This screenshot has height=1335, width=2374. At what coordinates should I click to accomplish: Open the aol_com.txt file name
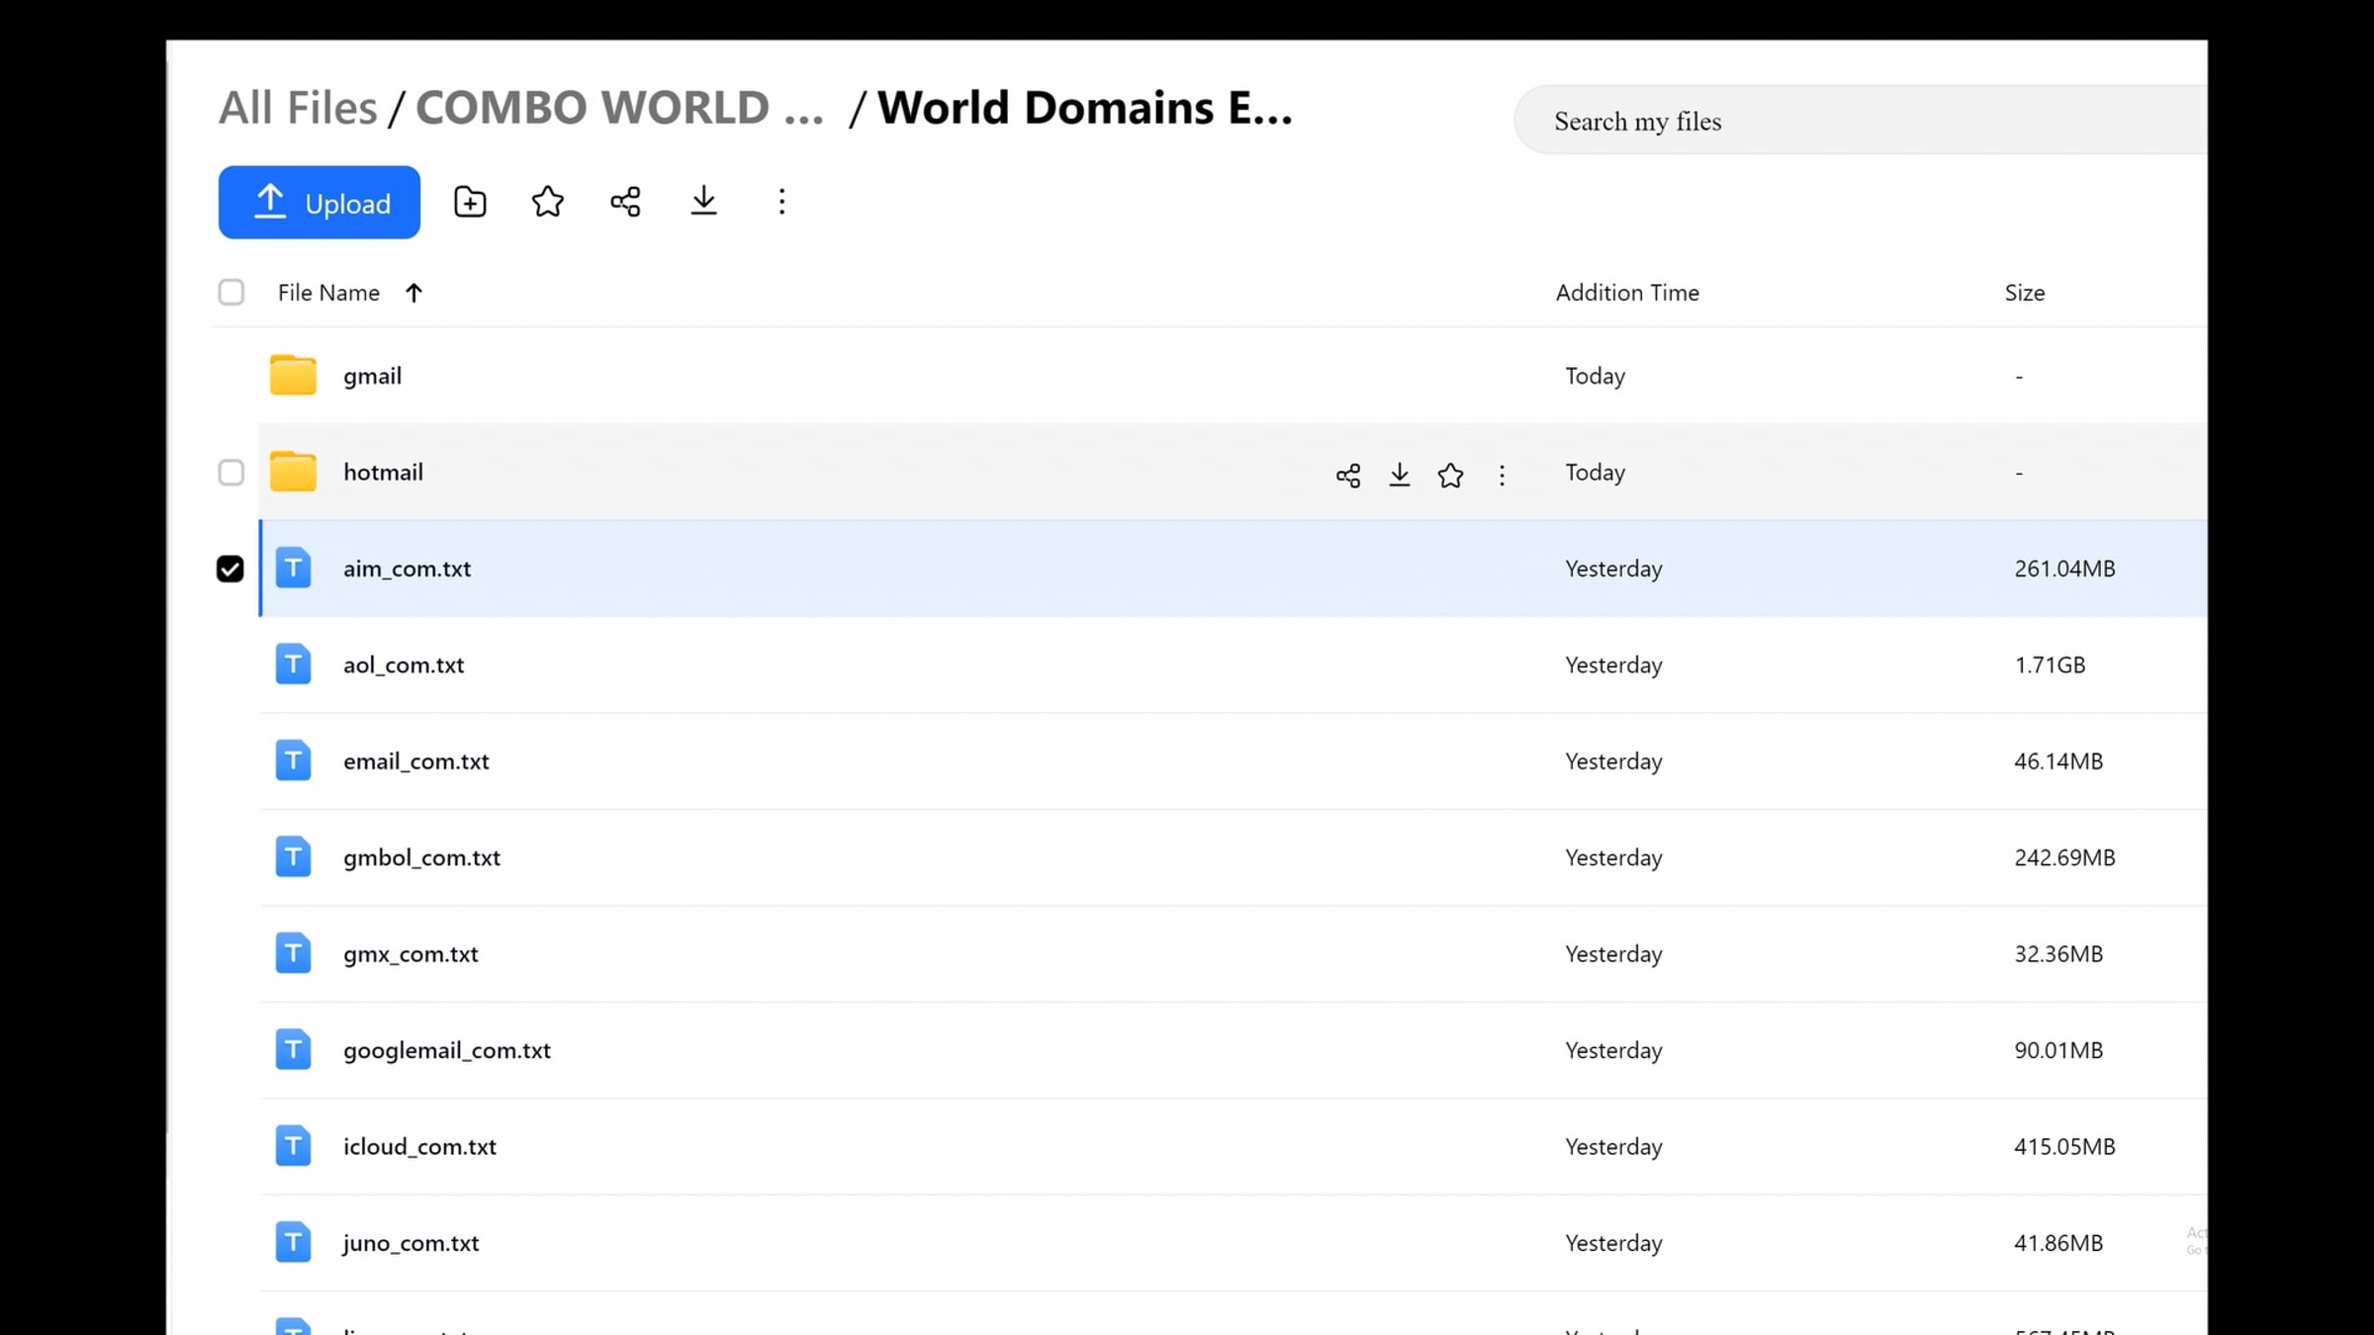coord(404,666)
